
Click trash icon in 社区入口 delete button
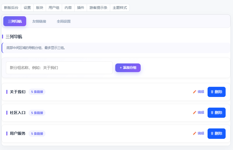[212, 113]
